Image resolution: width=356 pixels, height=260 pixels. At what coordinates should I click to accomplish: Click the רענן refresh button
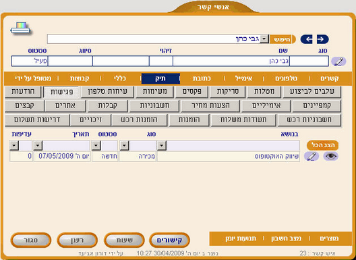point(77,240)
